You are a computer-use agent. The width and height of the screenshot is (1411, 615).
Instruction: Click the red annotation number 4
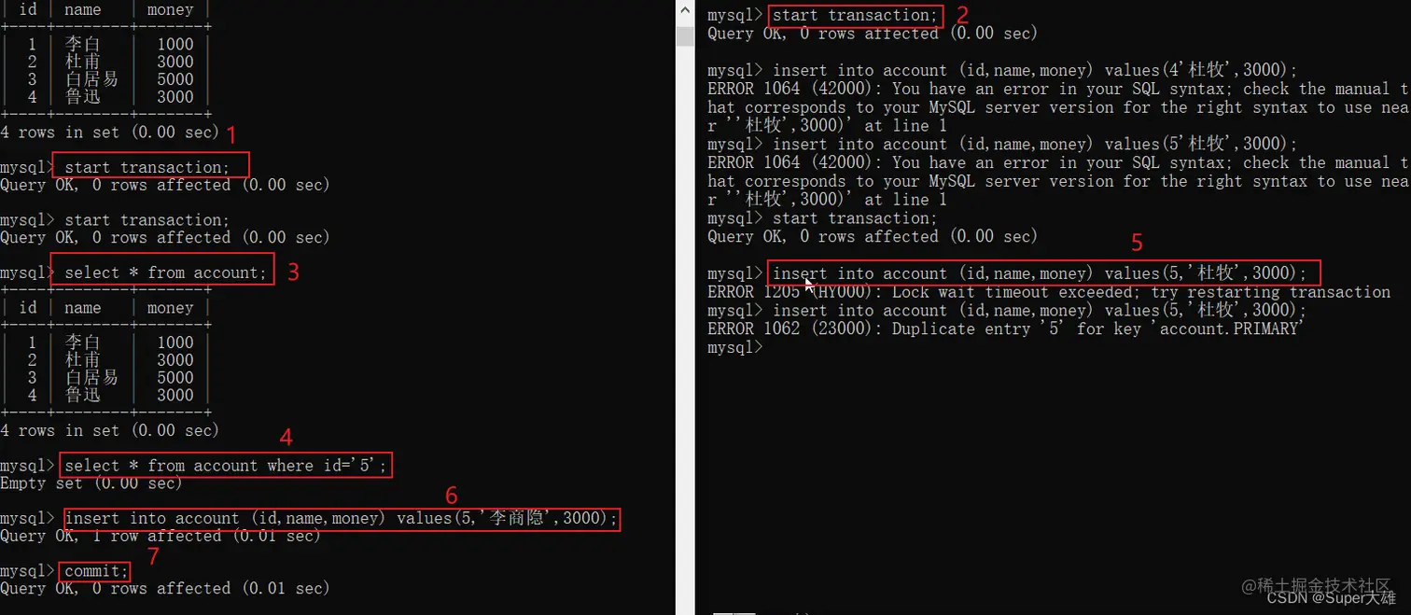[286, 437]
